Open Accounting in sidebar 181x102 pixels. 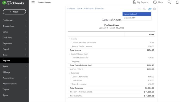[x=14, y=78]
